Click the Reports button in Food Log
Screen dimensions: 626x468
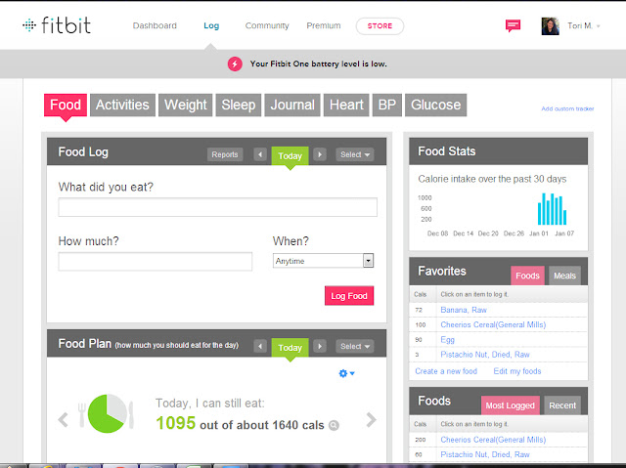[225, 154]
